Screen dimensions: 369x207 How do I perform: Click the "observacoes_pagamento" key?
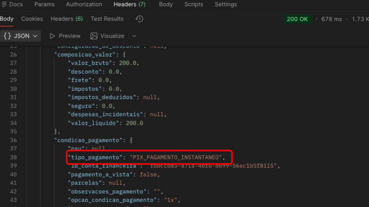click(107, 192)
